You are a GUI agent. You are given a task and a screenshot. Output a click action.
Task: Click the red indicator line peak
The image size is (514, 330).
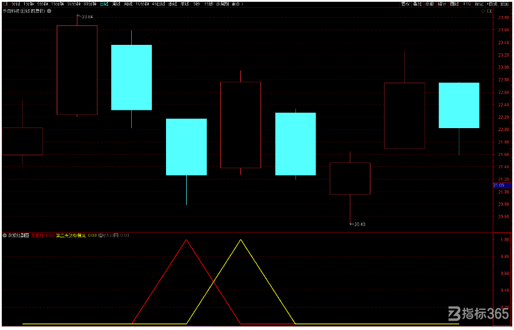tap(186, 240)
